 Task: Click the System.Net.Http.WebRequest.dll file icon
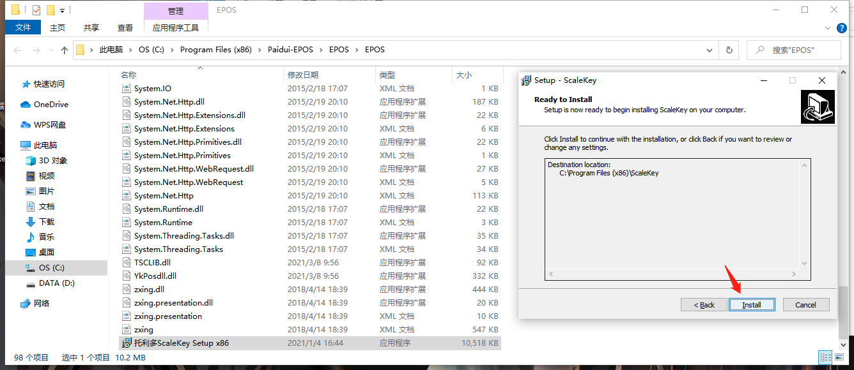[127, 169]
